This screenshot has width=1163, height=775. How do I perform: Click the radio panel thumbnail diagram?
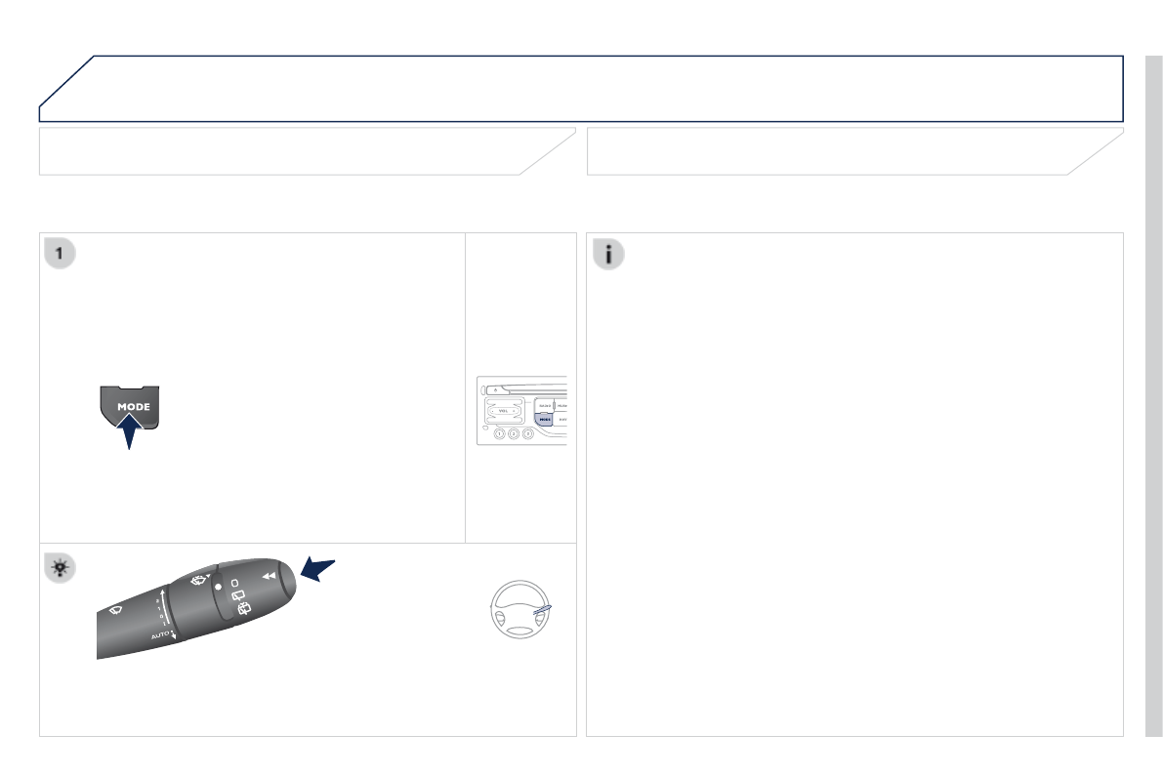[x=521, y=411]
